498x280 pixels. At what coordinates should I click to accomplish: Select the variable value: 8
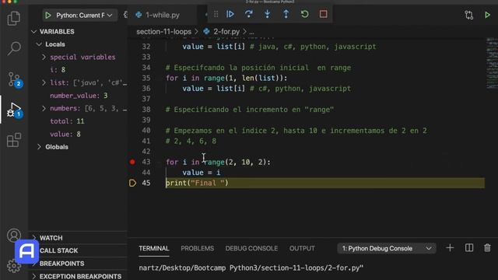[65, 135]
